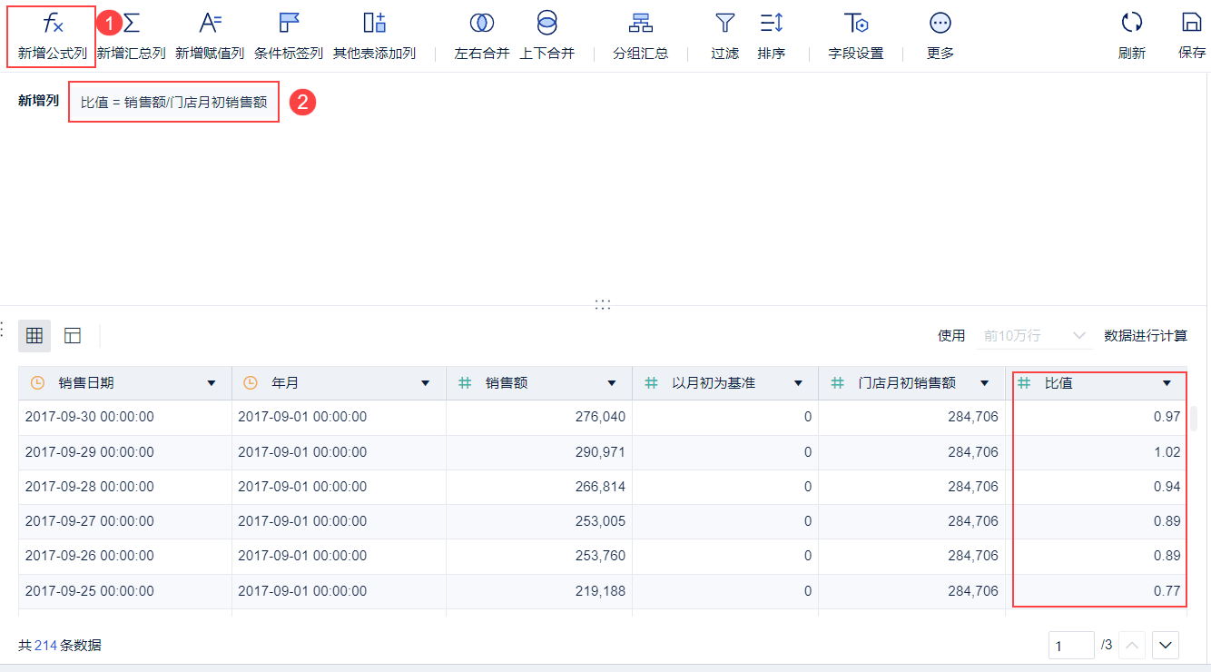
Task: Switch to the grid table view
Action: point(34,335)
